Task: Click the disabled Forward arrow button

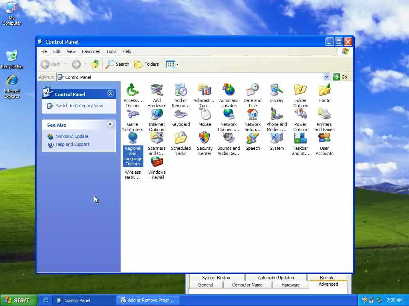Action: pyautogui.click(x=76, y=64)
